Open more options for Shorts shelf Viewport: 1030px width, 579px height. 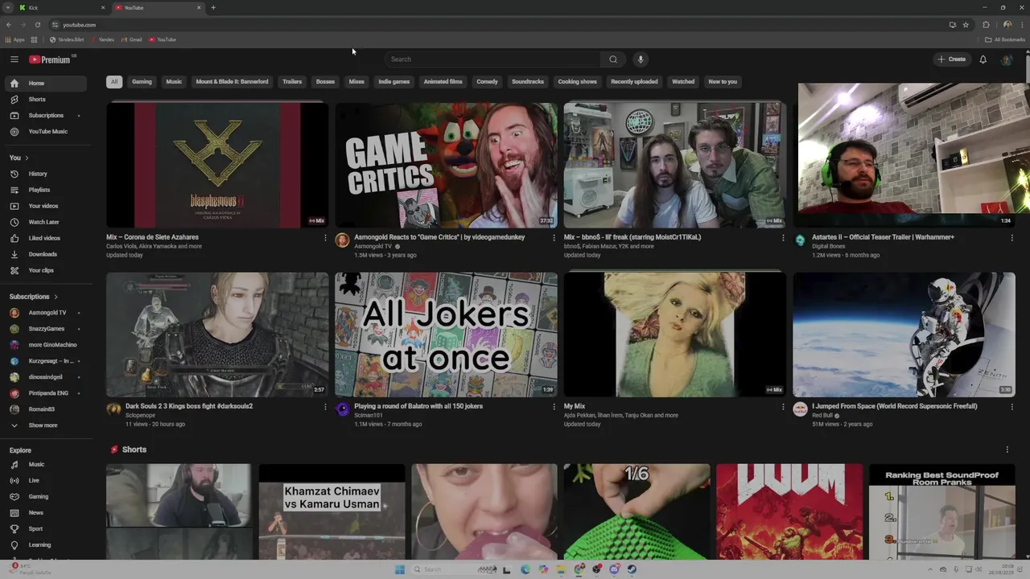pyautogui.click(x=1007, y=450)
